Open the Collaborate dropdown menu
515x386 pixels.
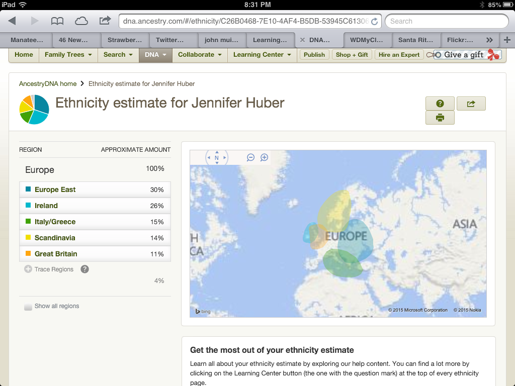[200, 55]
